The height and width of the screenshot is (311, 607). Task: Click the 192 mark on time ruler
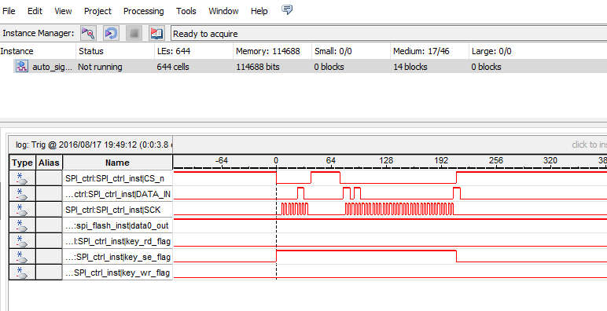(441, 160)
